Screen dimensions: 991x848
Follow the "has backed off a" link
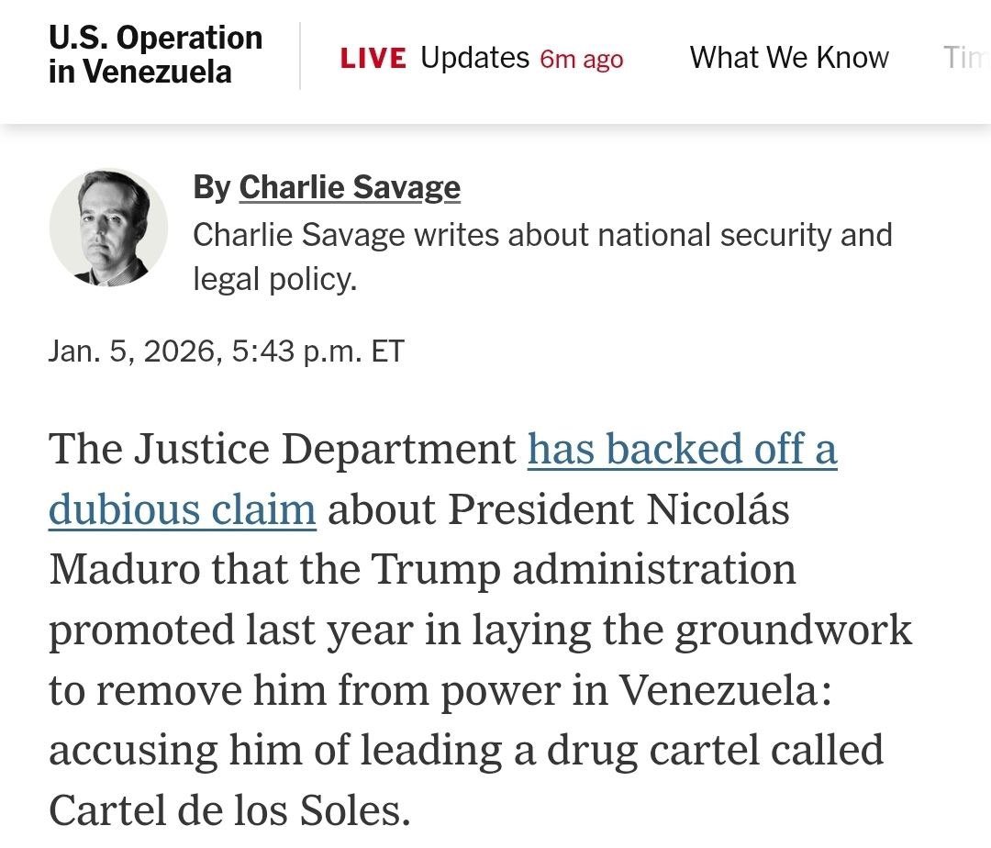(682, 450)
